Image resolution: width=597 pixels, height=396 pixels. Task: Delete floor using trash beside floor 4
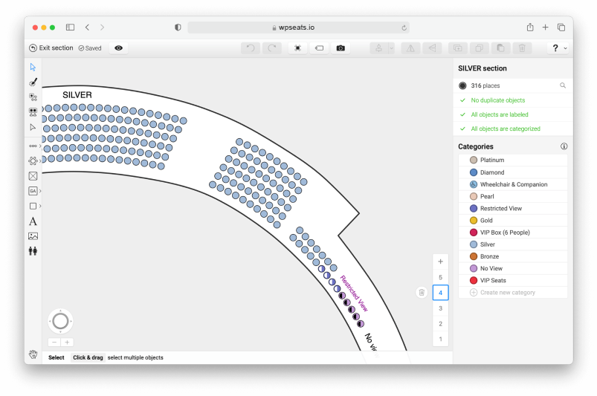click(422, 293)
